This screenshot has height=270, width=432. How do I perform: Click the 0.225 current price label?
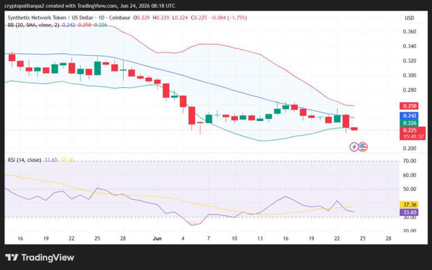click(x=410, y=130)
